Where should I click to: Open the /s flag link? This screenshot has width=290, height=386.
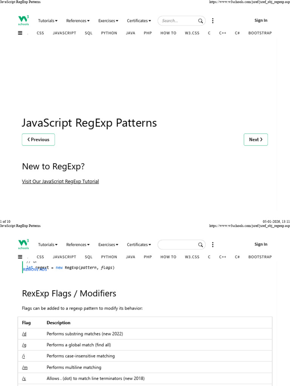point(24,378)
